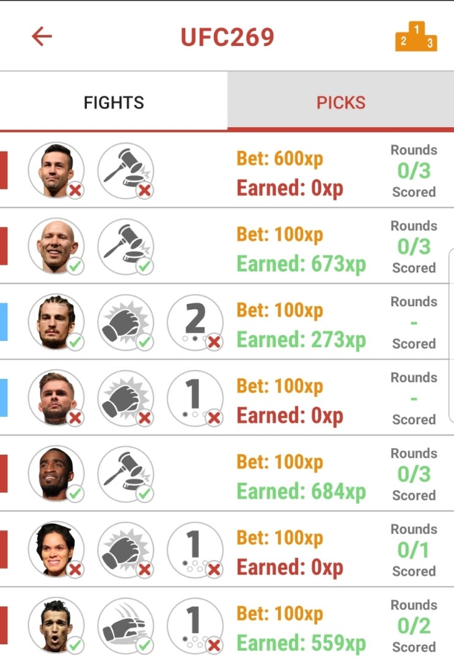
Task: Switch to the FIGHTS tab
Action: [x=114, y=101]
